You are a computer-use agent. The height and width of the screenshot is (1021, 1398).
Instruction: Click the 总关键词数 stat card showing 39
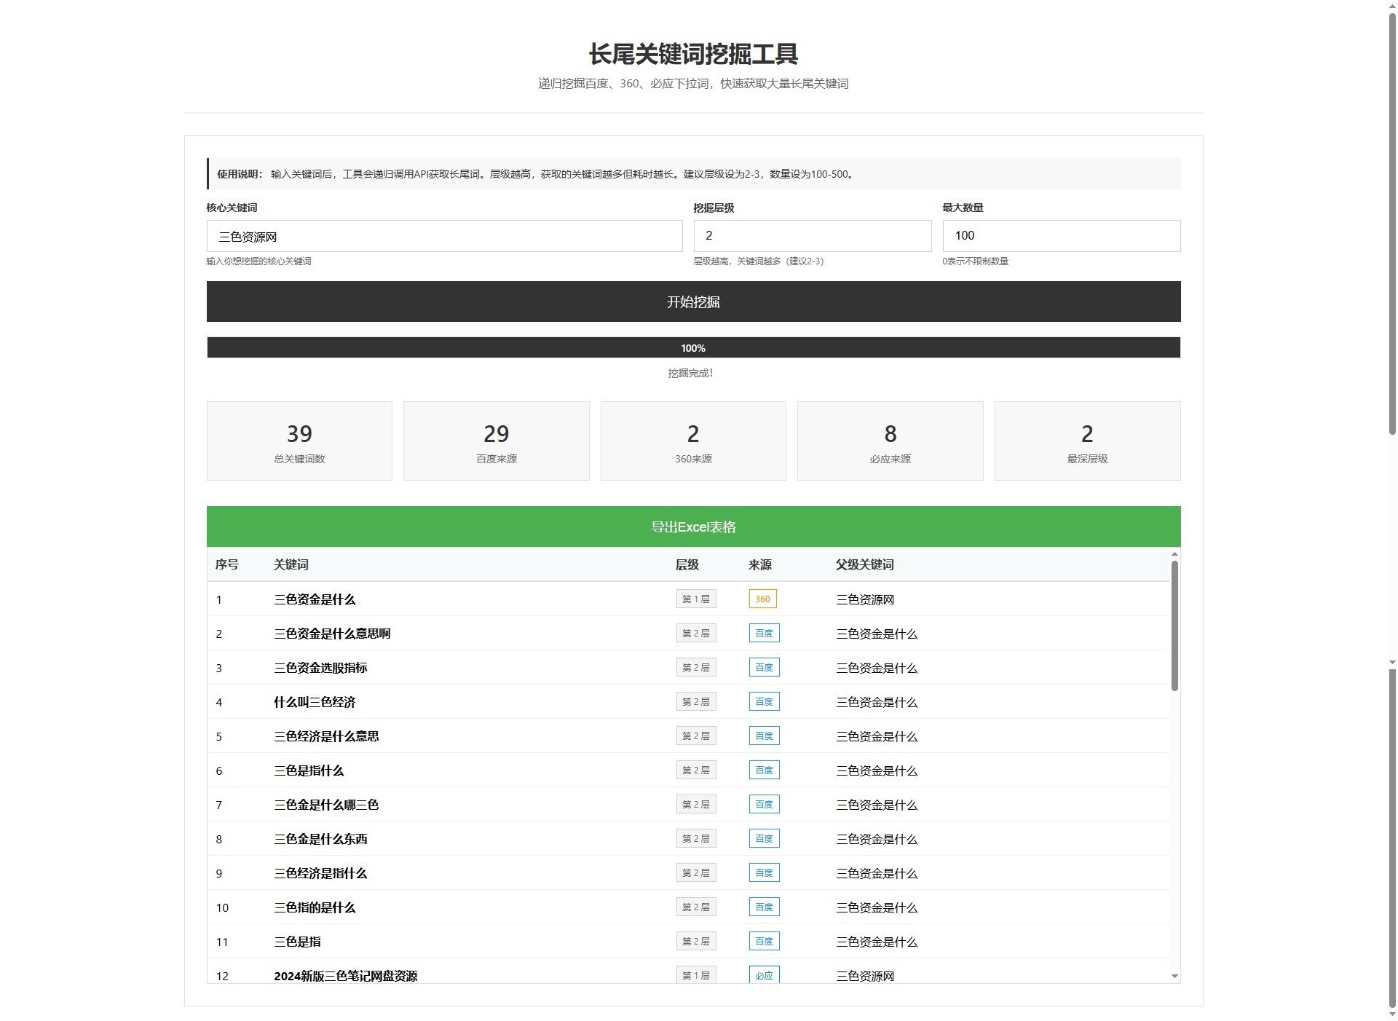pyautogui.click(x=299, y=441)
